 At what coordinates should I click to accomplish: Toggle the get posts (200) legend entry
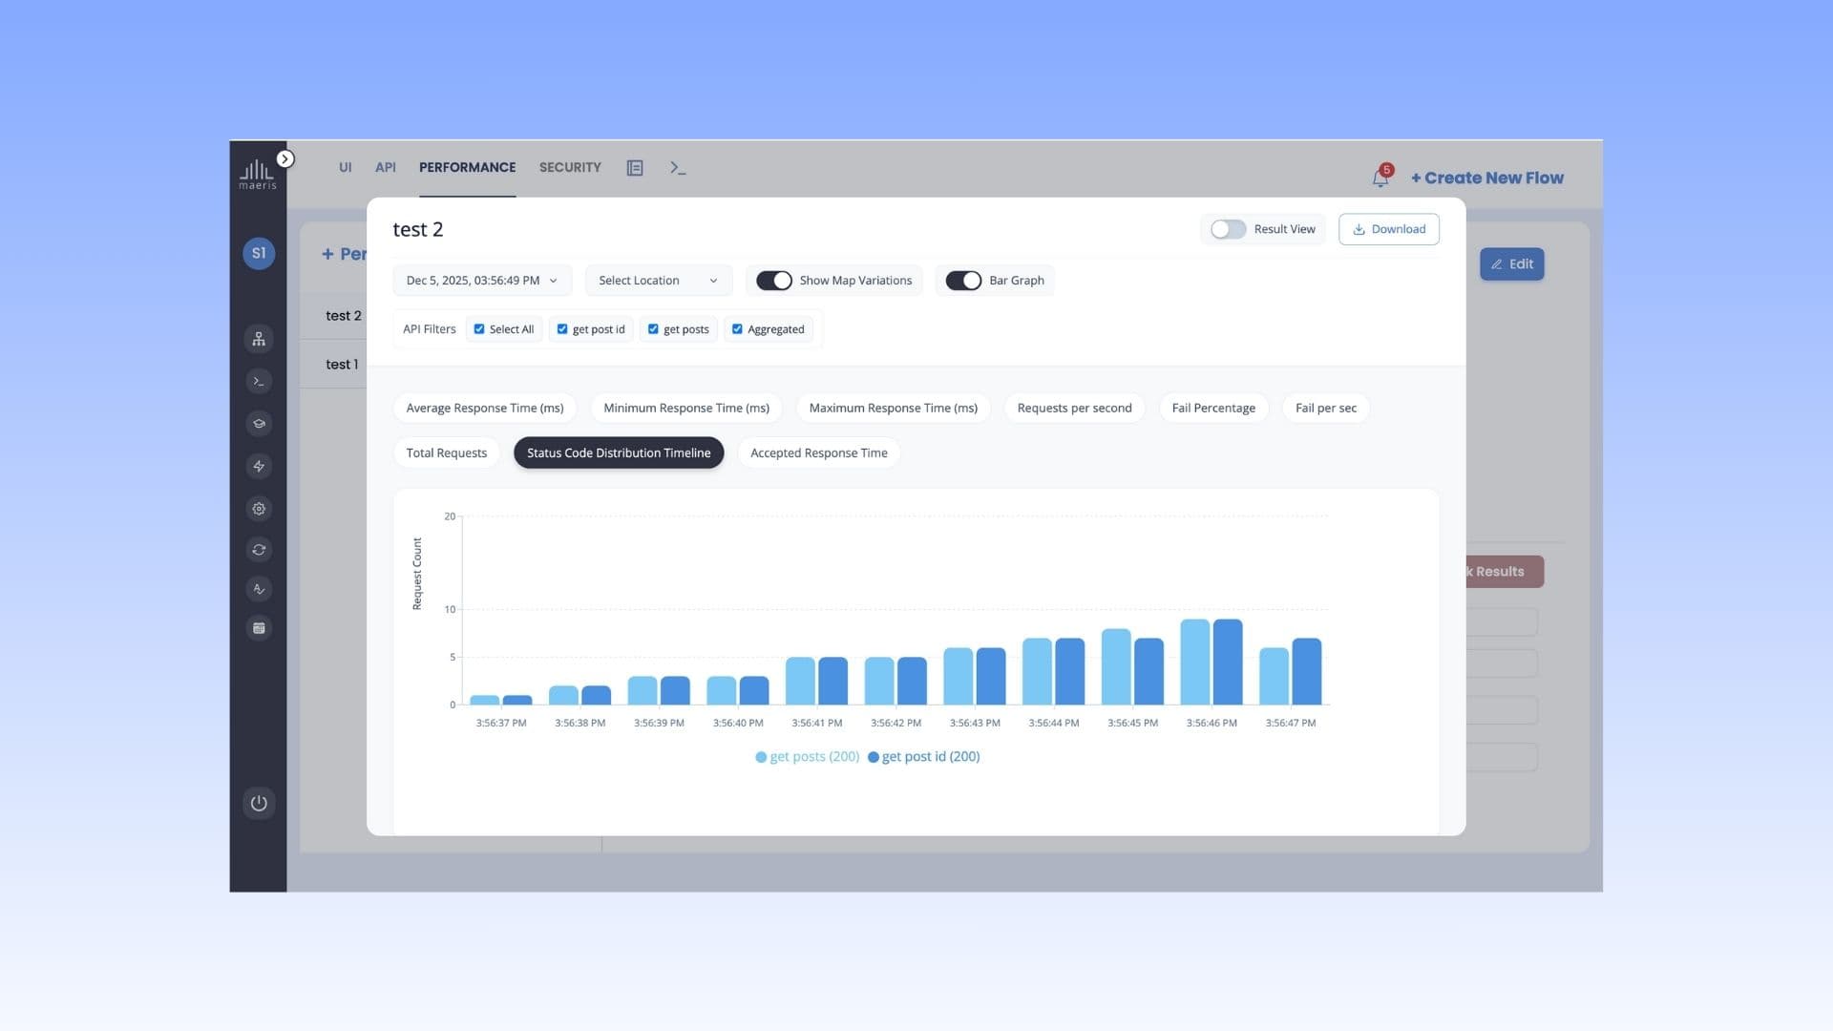806,756
